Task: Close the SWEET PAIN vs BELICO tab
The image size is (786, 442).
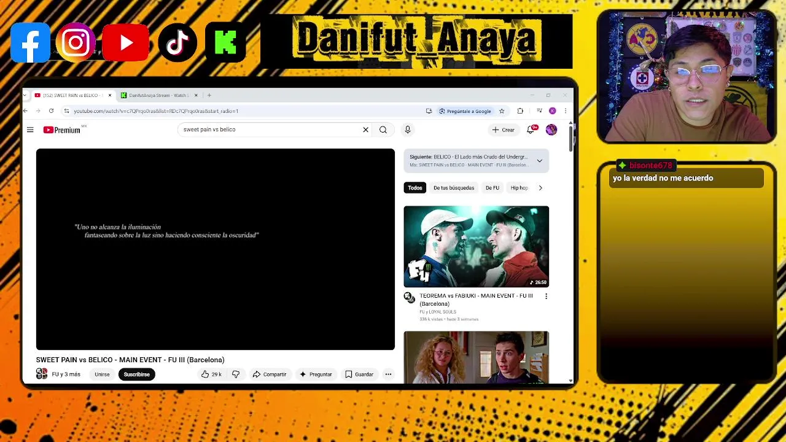Action: click(x=110, y=95)
